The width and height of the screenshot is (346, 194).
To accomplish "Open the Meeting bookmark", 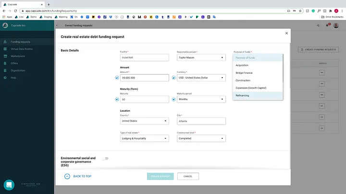I will (61, 17).
